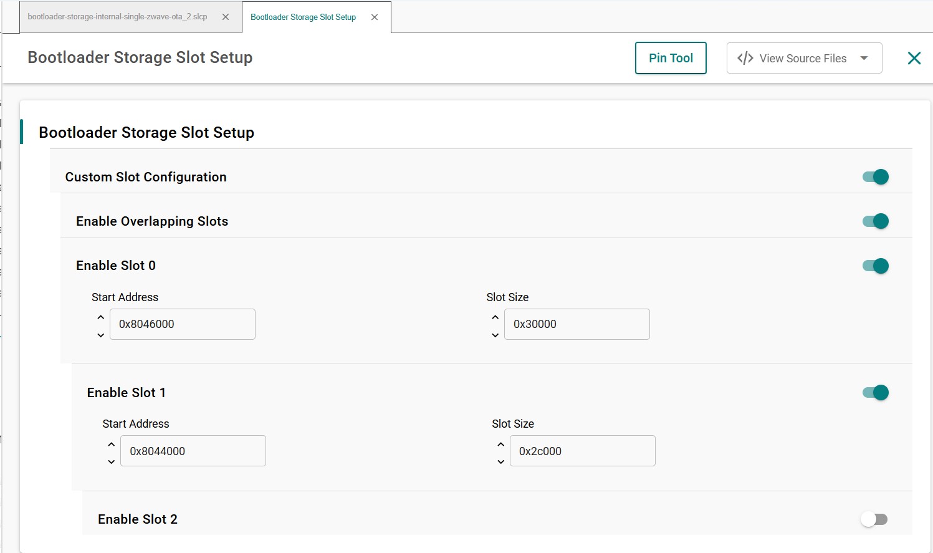The height and width of the screenshot is (553, 933).
Task: Disable Enable Overlapping Slots switch
Action: pyautogui.click(x=876, y=221)
